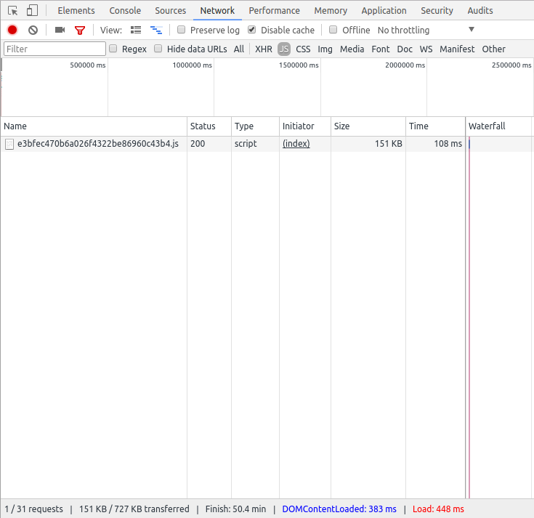Enable the Preserve log checkbox
534x518 pixels.
(182, 30)
